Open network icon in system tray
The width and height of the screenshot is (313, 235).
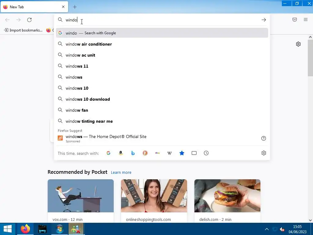[x=275, y=229]
